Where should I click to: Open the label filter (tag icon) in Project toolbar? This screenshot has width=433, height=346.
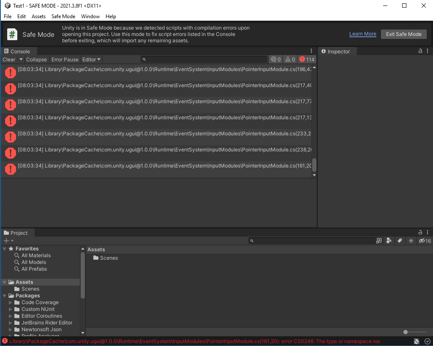coord(400,241)
